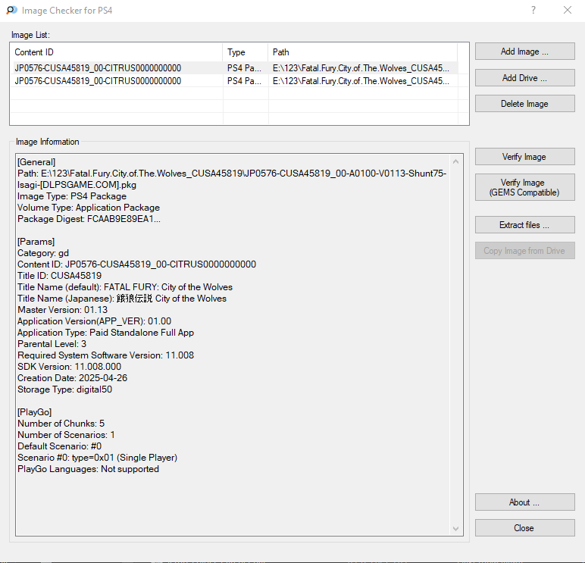Click the Storage Type: digital50 line
Image resolution: width=585 pixels, height=563 pixels.
(64, 389)
